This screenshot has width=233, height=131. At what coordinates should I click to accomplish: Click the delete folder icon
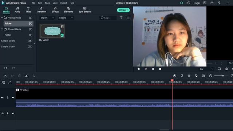(x=14, y=68)
